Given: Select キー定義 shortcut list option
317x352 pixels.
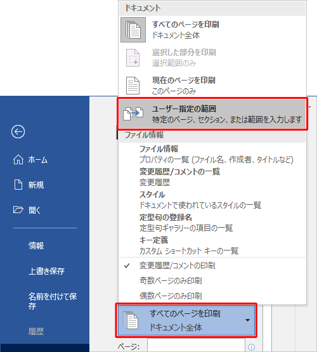Looking at the screenshot, I should pos(212,245).
